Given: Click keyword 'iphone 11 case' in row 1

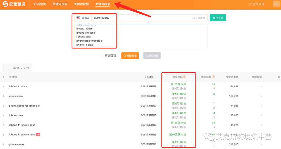Looking at the screenshot, I should [x=18, y=87].
